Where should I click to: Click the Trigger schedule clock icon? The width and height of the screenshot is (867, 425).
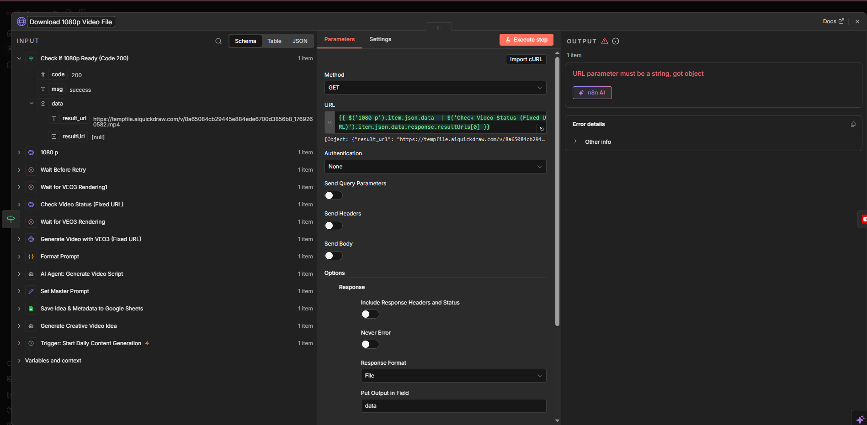[x=31, y=343]
